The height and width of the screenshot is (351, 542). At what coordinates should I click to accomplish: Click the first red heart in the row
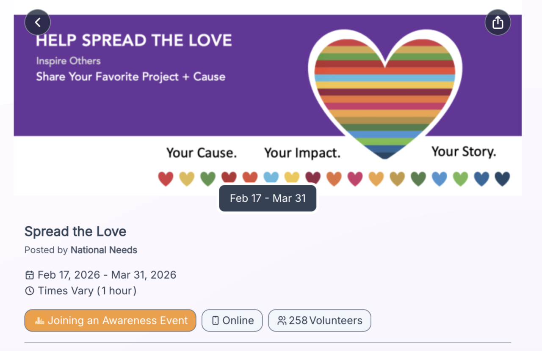tap(166, 178)
